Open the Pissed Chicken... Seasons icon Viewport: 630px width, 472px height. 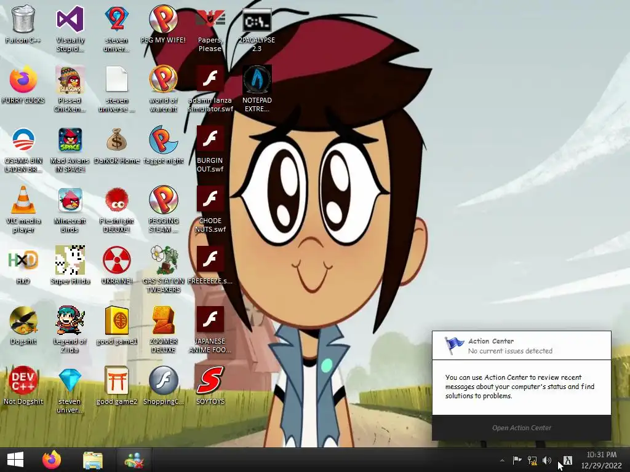point(70,79)
